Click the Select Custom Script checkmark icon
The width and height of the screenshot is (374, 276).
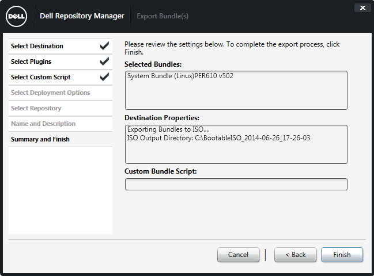(x=104, y=77)
